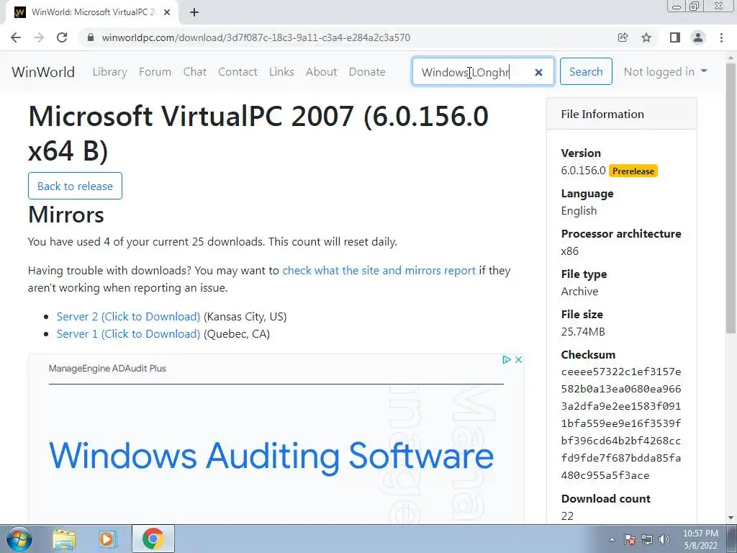Click the ManageEngine ADAudit Plus ad title
Viewport: 737px width, 553px height.
pos(107,368)
